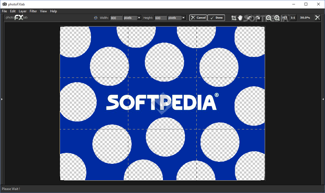Image resolution: width=325 pixels, height=193 pixels.
Task: Set zoom to actual size 1:1
Action: tap(293, 18)
